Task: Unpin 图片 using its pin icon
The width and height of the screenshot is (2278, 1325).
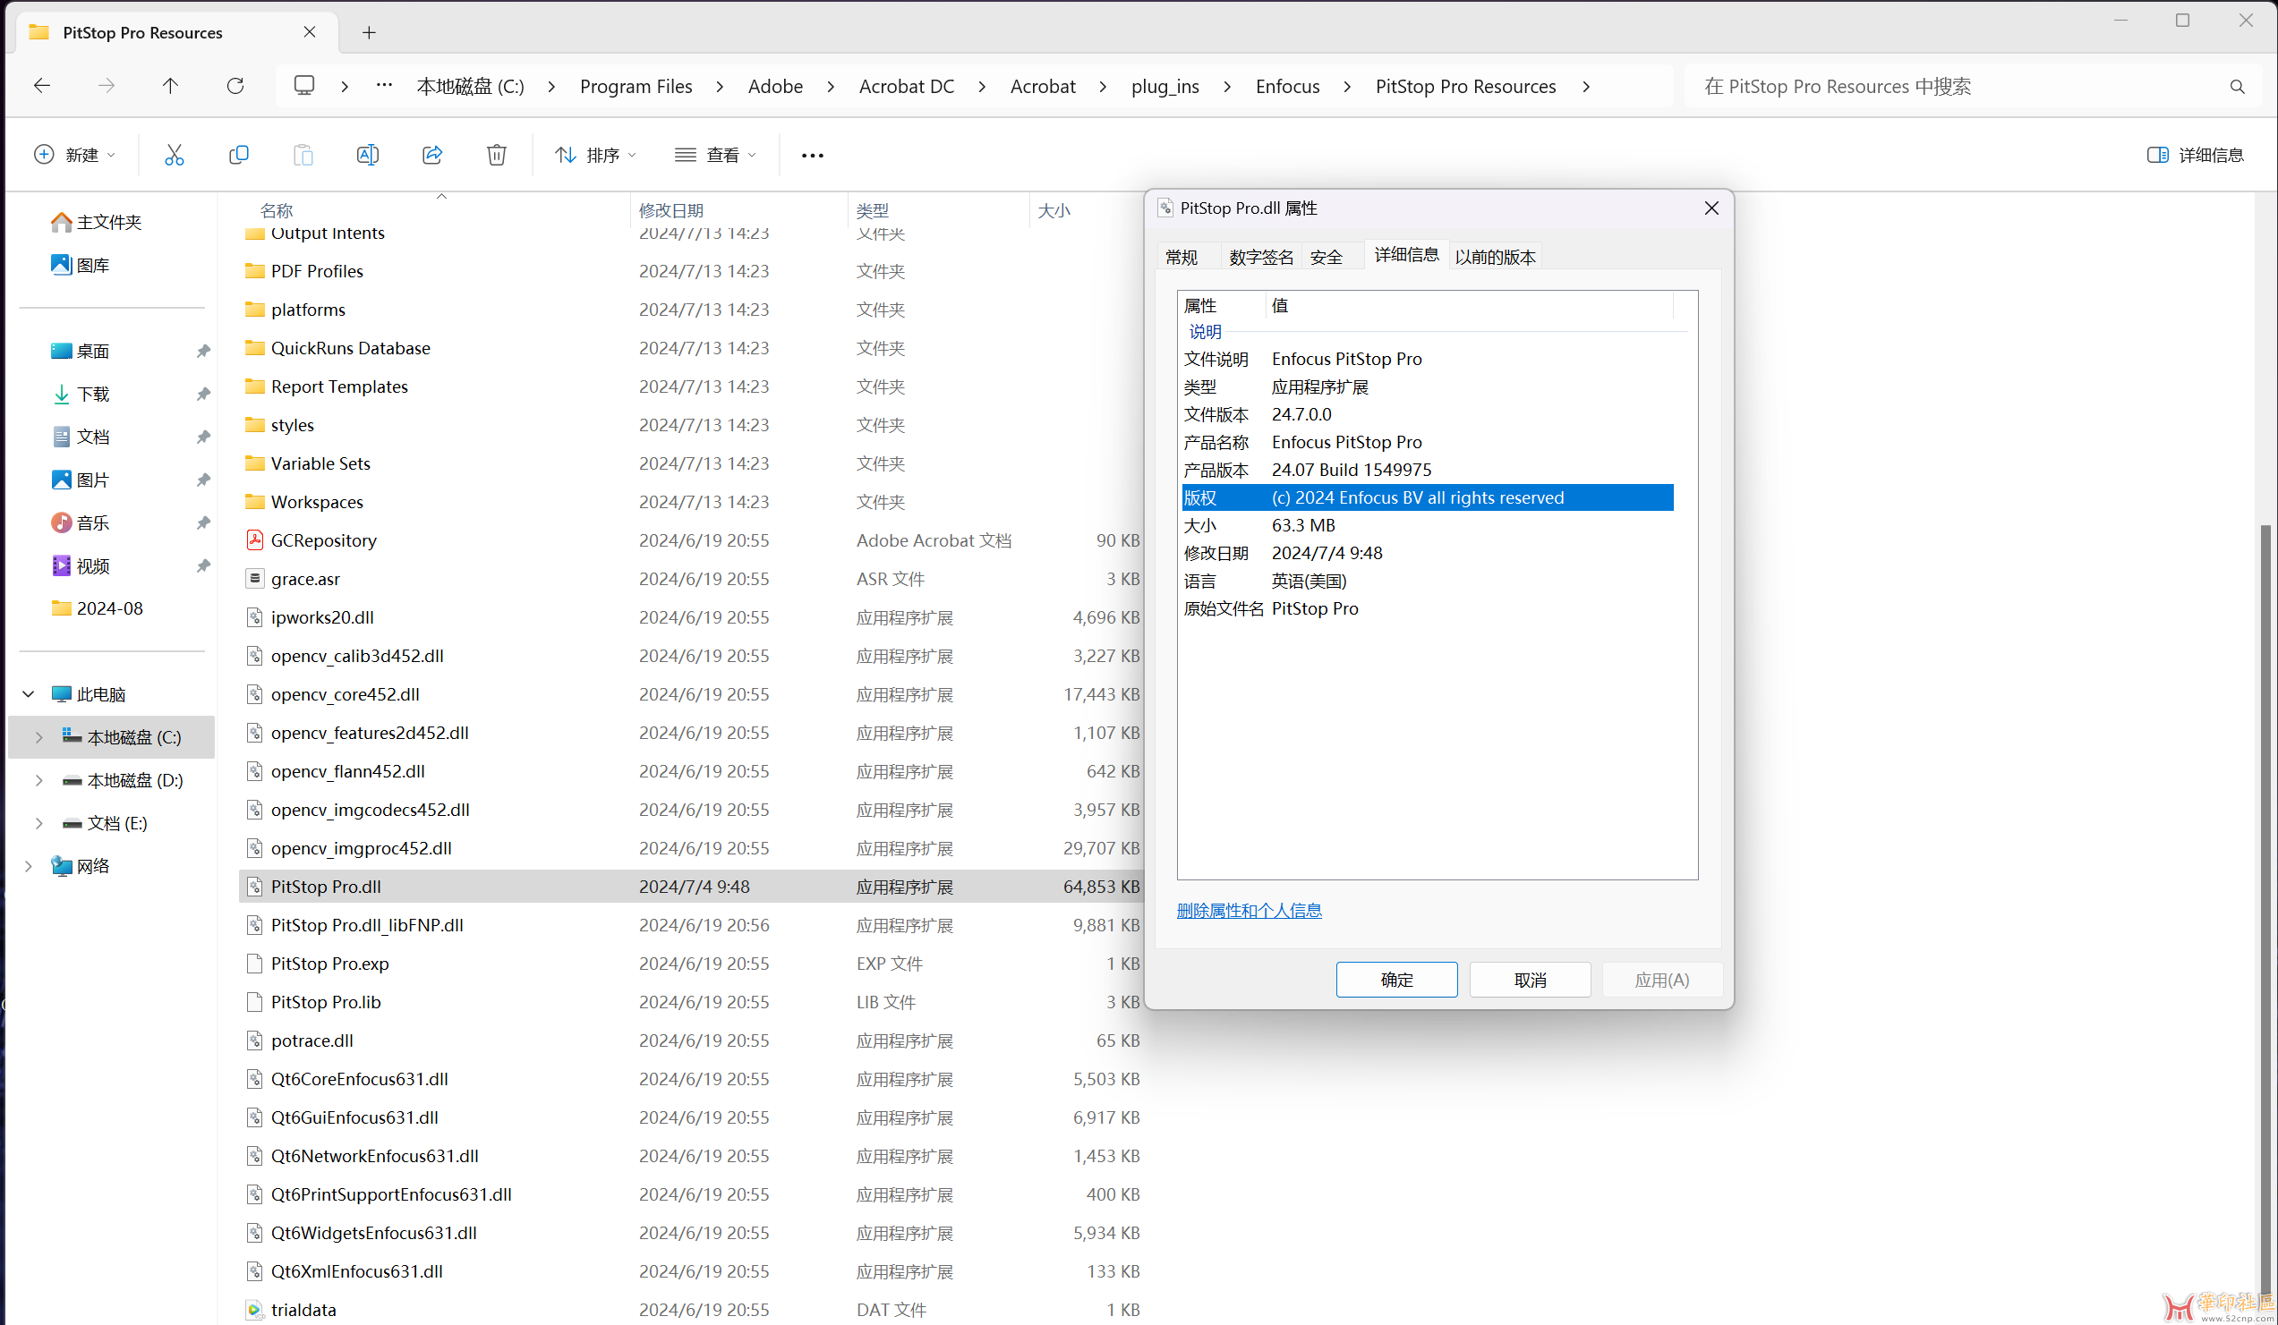Action: click(203, 480)
